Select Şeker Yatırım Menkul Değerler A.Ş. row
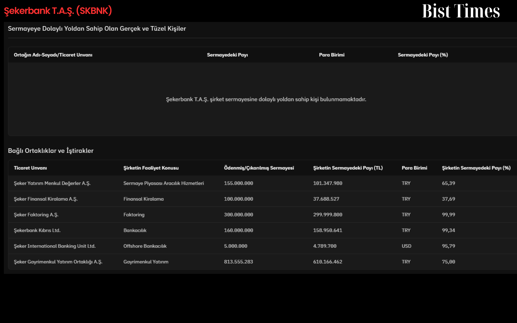Image resolution: width=517 pixels, height=323 pixels. (262, 183)
